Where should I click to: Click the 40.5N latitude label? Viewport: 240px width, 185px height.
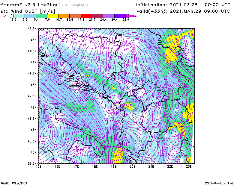click(32, 141)
